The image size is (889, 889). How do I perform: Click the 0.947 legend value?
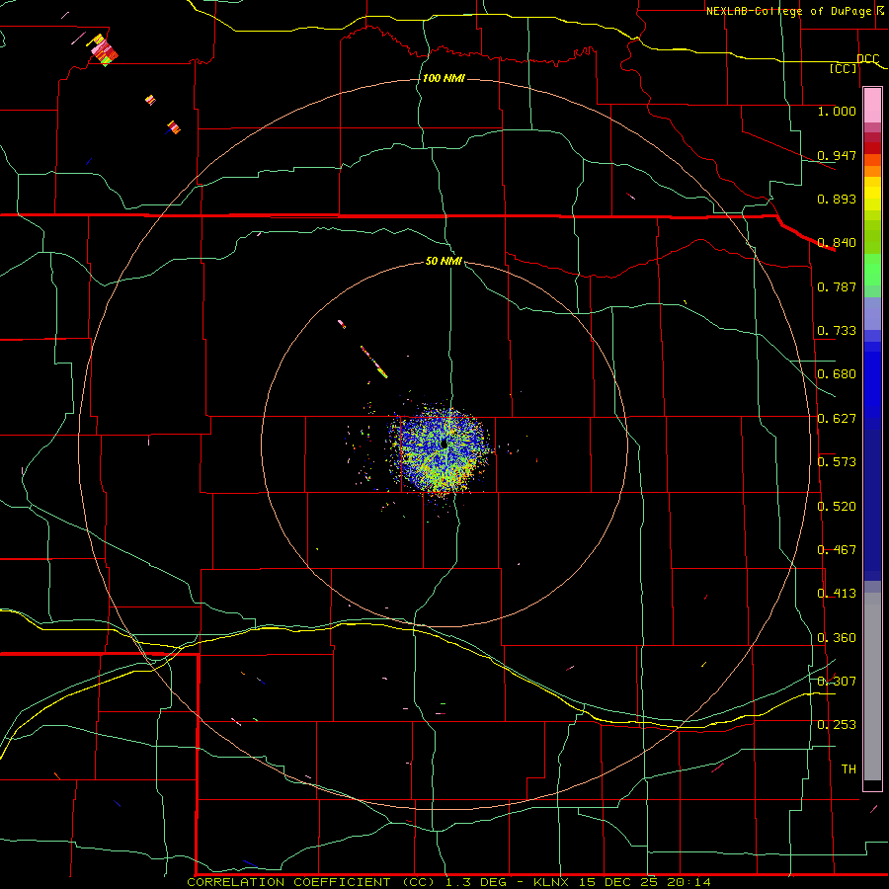tap(837, 155)
